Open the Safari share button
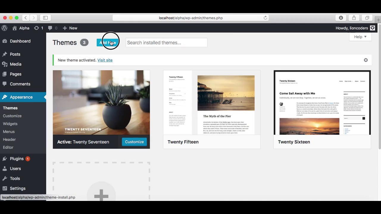 tap(354, 18)
